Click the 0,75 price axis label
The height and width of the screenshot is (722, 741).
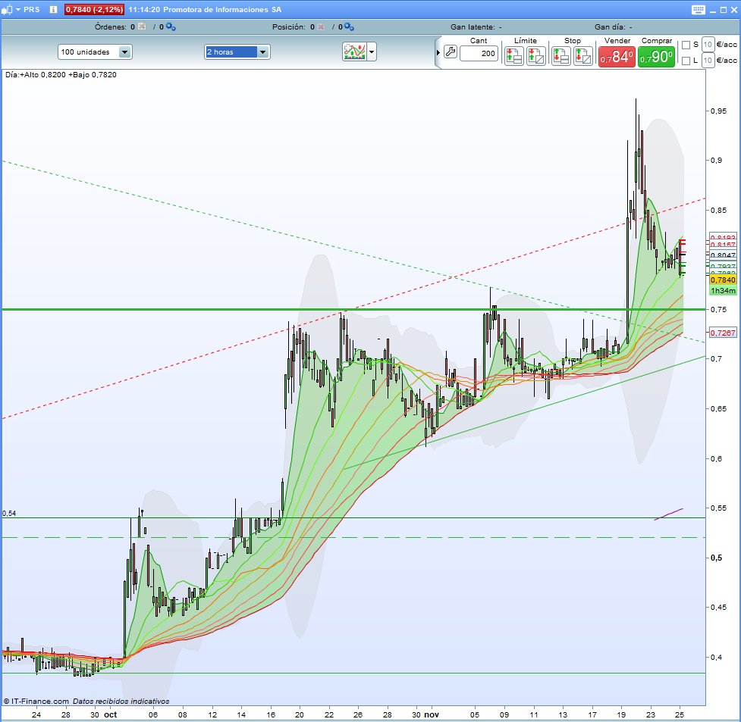[x=719, y=309]
